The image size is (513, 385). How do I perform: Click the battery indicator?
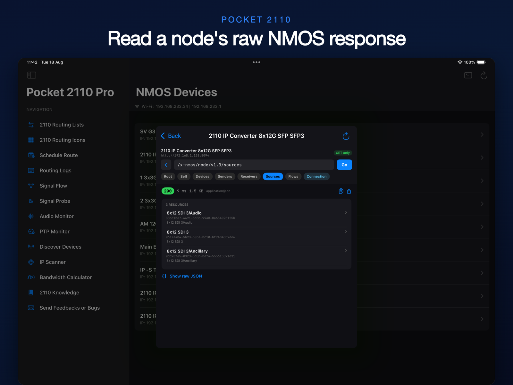pyautogui.click(x=481, y=62)
